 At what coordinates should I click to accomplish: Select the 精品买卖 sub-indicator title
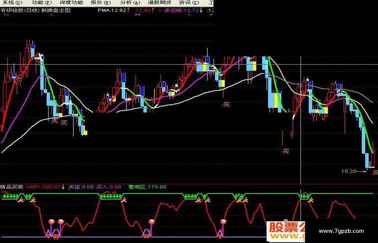[12, 187]
